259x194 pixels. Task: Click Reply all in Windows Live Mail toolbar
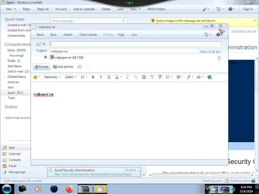pyautogui.click(x=43, y=9)
